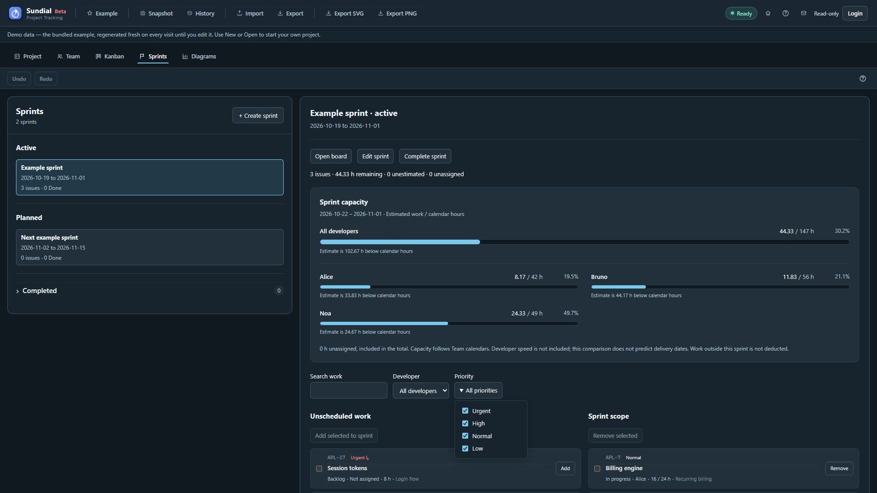The width and height of the screenshot is (877, 493).
Task: Click the Team people icon
Action: (x=60, y=57)
